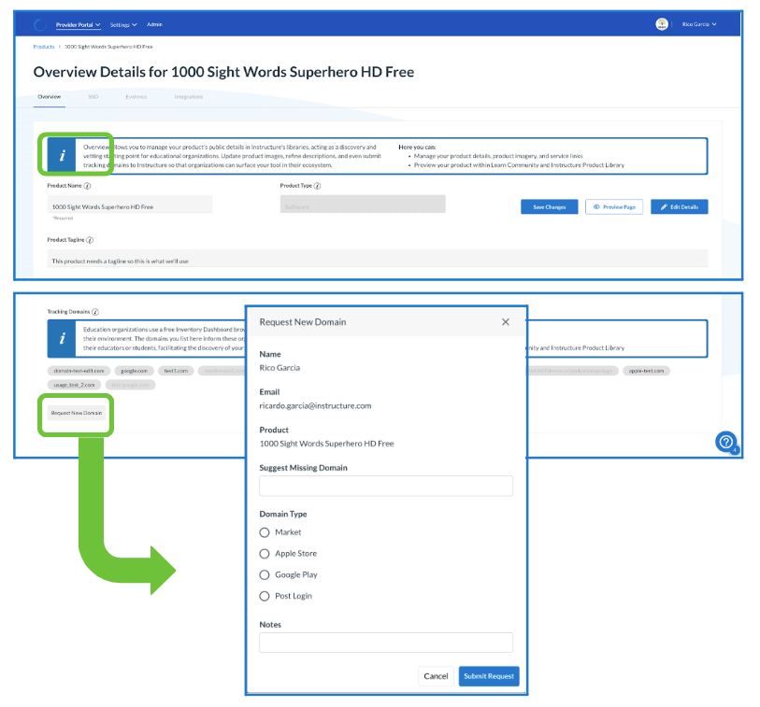Image resolution: width=760 pixels, height=707 pixels.
Task: Click the Suggest Missing Domain input field
Action: [x=385, y=486]
